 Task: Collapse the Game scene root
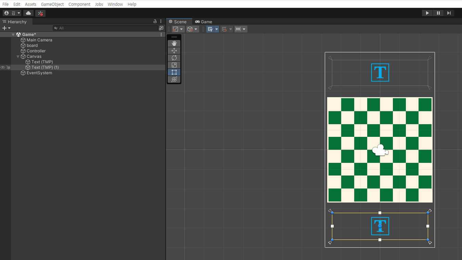[x=13, y=35]
